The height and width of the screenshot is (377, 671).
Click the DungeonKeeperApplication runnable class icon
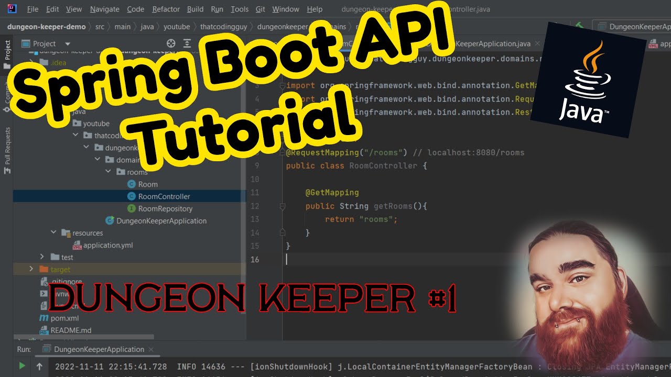(x=110, y=220)
